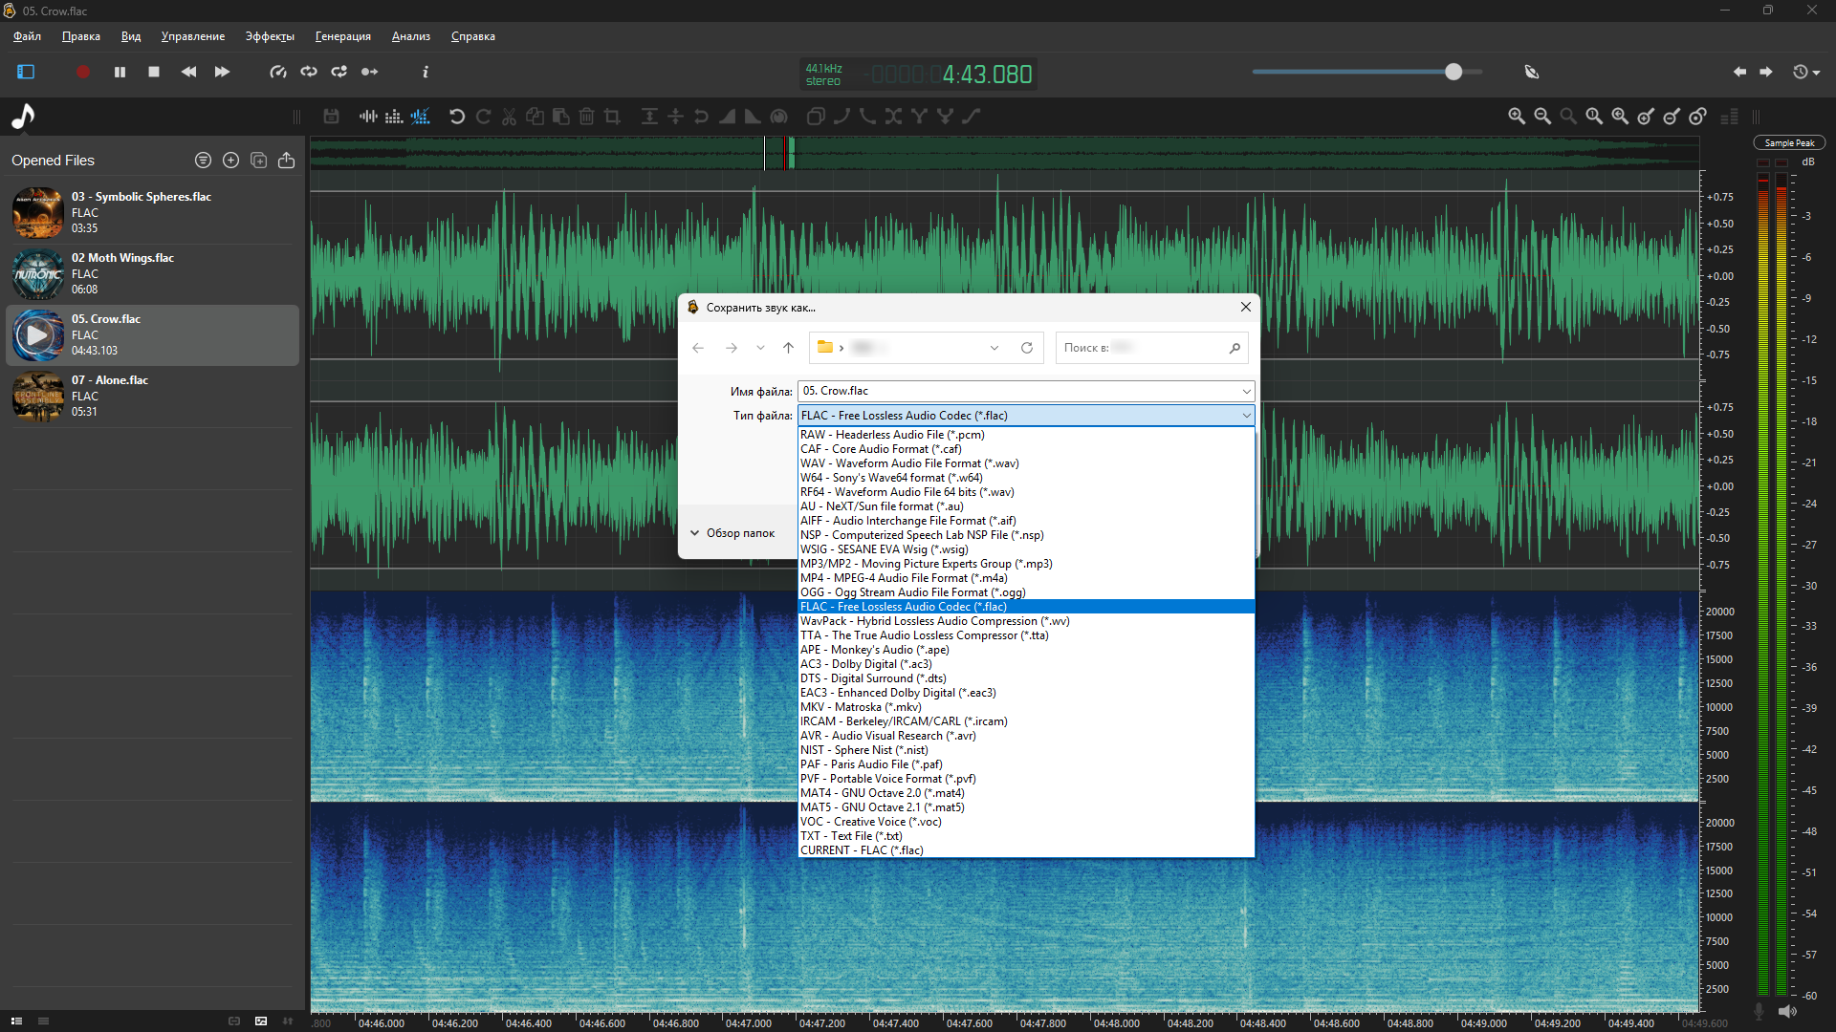This screenshot has width=1836, height=1032.
Task: Select WAV - Waveform Audio File Format option
Action: pos(909,463)
